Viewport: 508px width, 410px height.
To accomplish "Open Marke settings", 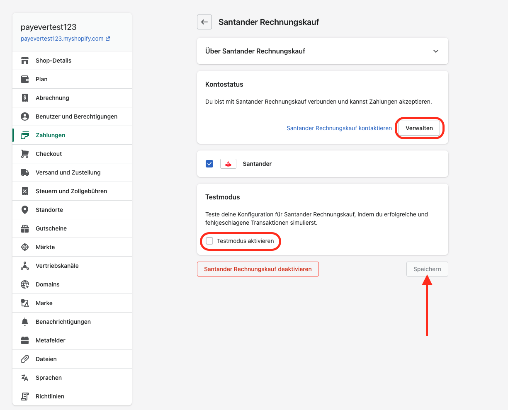I will [72, 303].
